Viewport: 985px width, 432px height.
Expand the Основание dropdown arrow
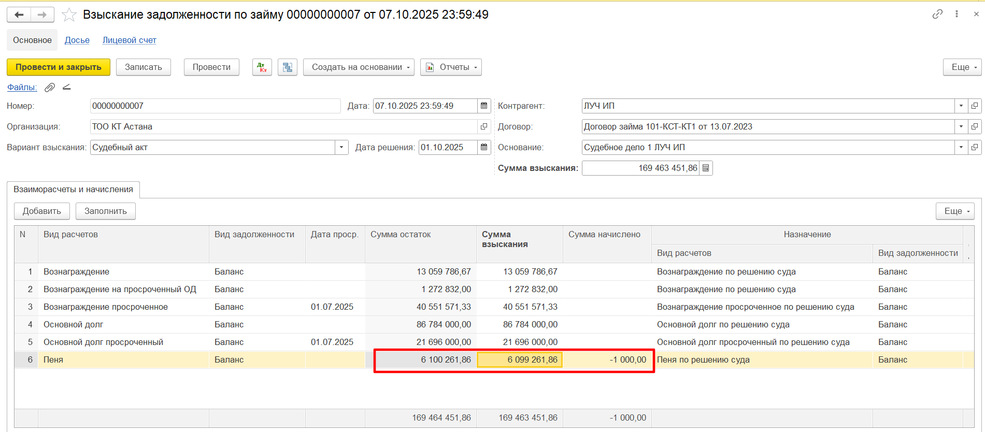coord(961,147)
